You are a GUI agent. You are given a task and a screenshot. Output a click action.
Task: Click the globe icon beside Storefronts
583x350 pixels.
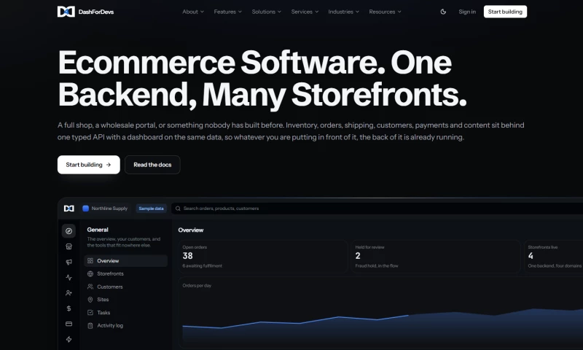pos(90,273)
